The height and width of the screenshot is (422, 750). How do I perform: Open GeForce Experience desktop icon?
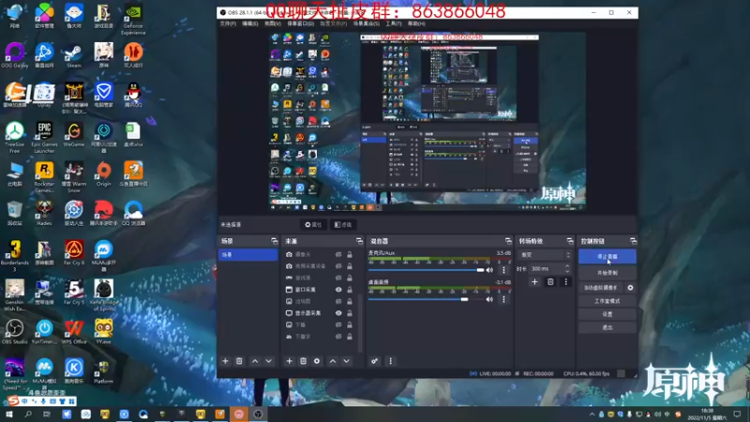tap(133, 20)
